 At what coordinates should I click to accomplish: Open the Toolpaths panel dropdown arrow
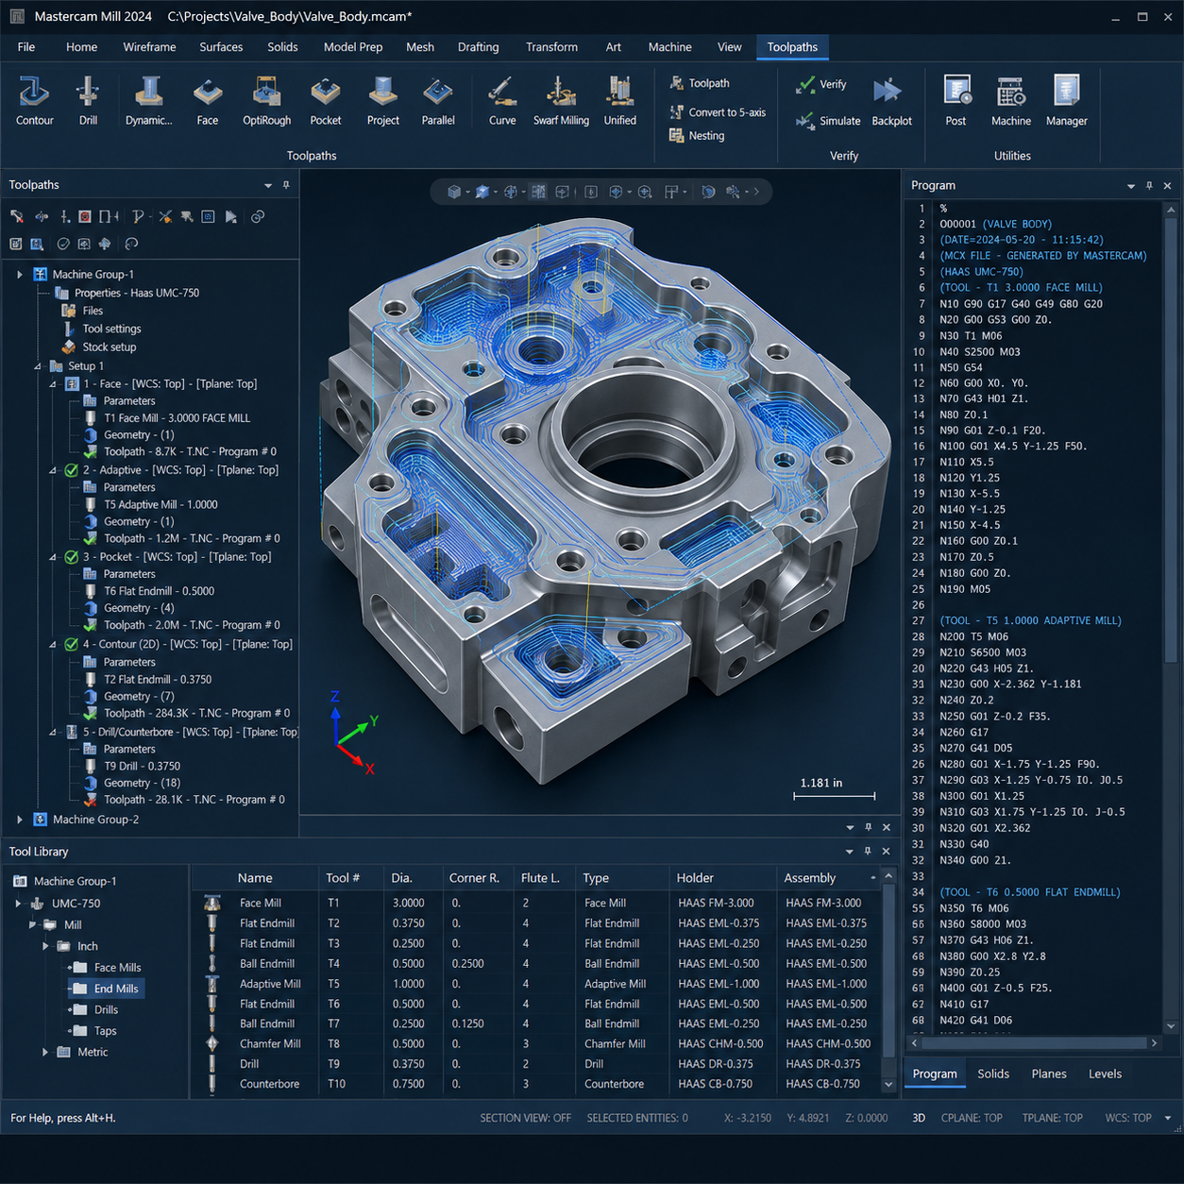point(268,186)
